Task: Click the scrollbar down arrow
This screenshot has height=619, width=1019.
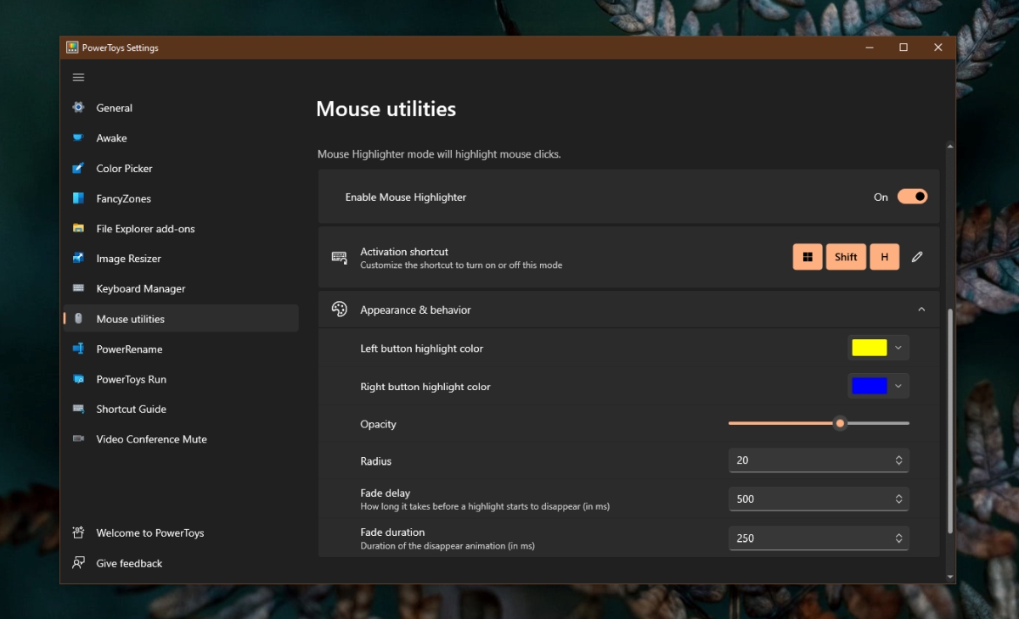Action: coord(950,577)
